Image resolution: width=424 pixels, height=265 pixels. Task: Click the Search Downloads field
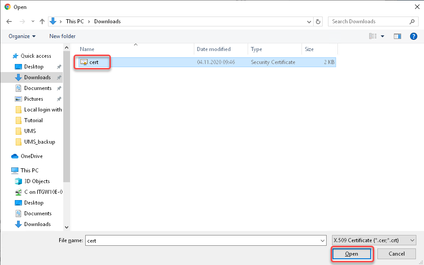pos(369,21)
